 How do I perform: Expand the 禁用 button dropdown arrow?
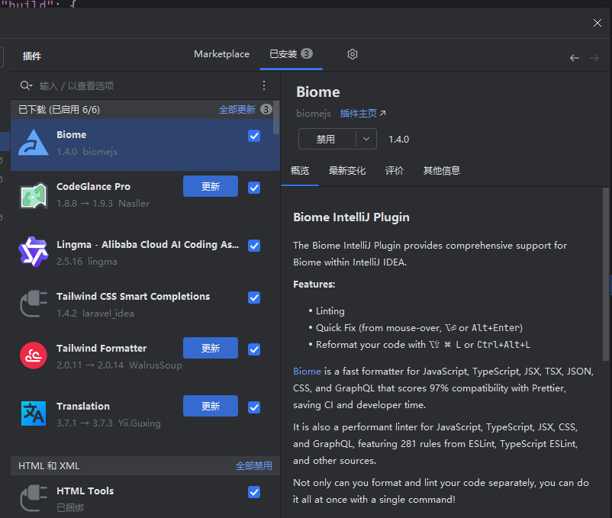[366, 139]
